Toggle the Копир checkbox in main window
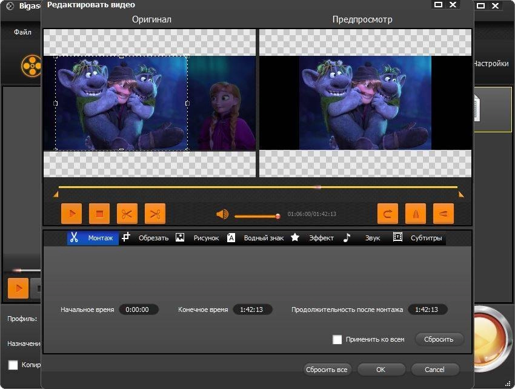 (13, 365)
